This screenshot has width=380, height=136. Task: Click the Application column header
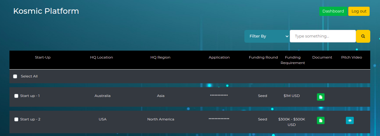pos(219,57)
